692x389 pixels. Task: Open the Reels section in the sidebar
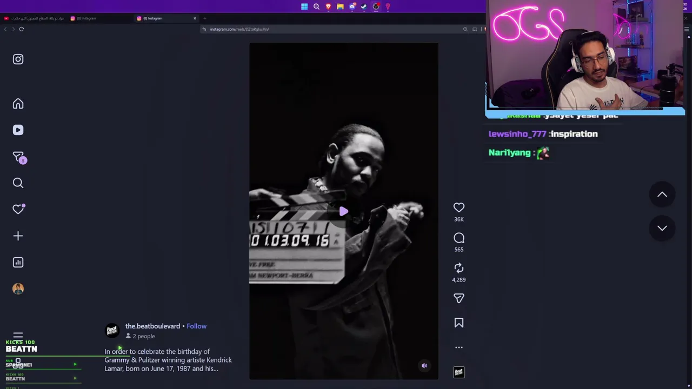(18, 130)
